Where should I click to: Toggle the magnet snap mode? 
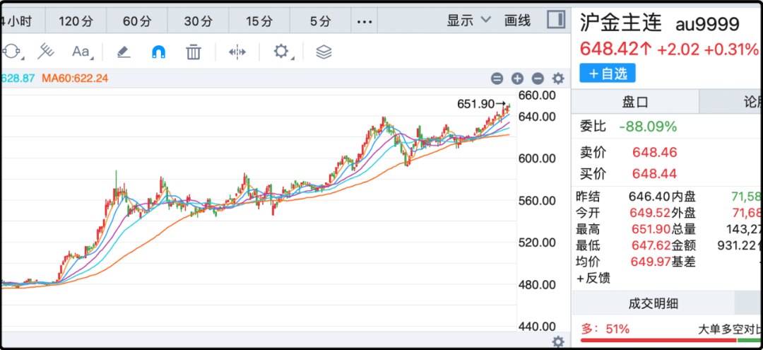[159, 52]
